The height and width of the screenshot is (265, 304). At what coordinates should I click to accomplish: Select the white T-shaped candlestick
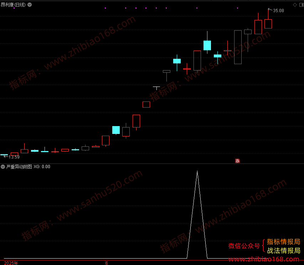tap(156, 88)
